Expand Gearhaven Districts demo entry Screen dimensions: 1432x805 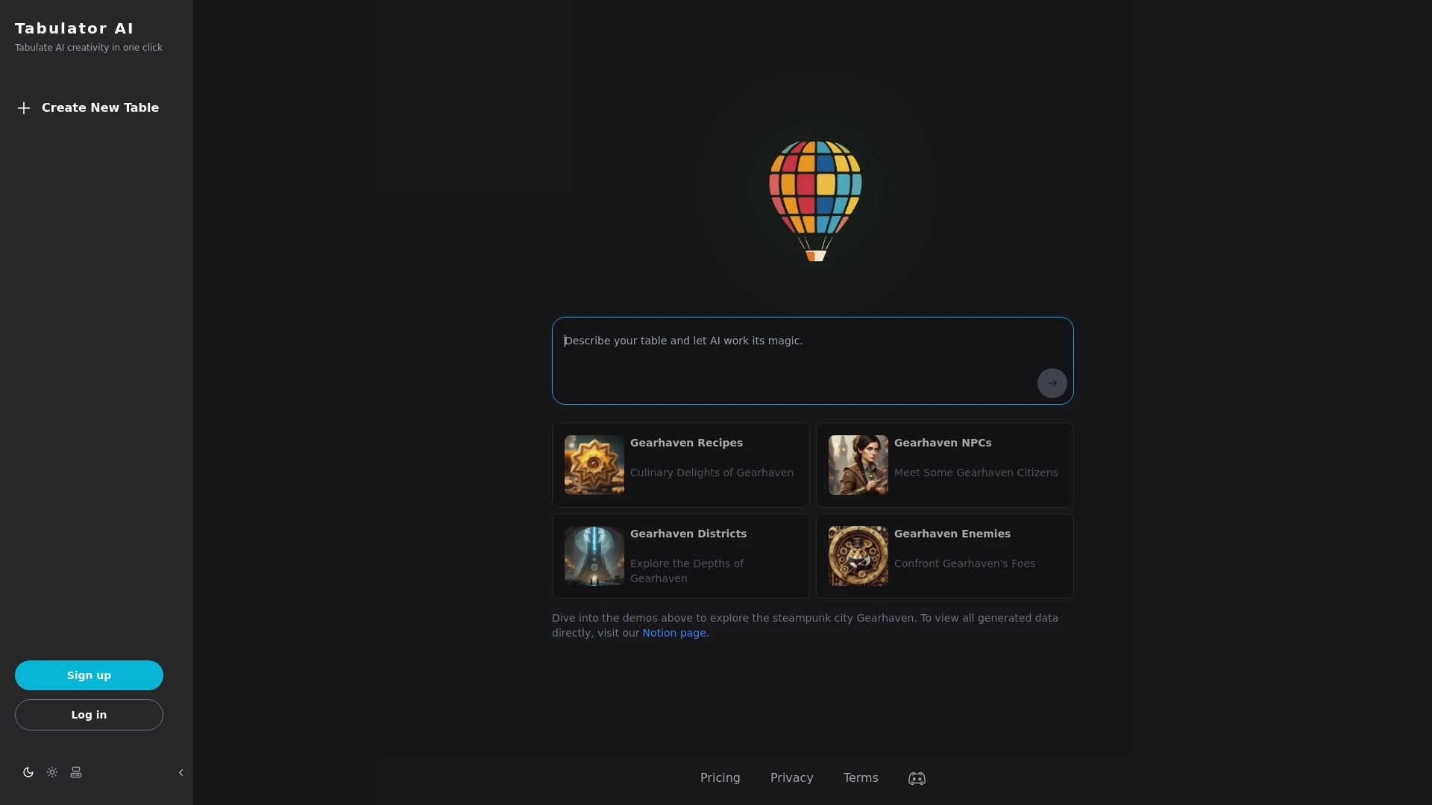tap(681, 555)
